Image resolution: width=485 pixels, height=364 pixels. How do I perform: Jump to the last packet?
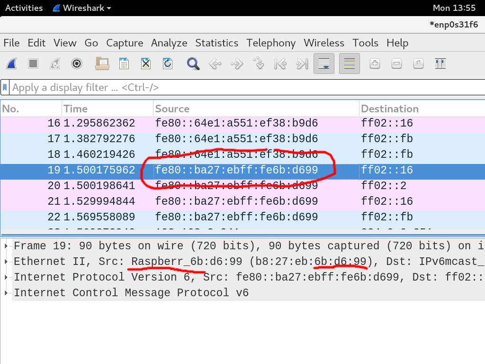click(x=302, y=64)
